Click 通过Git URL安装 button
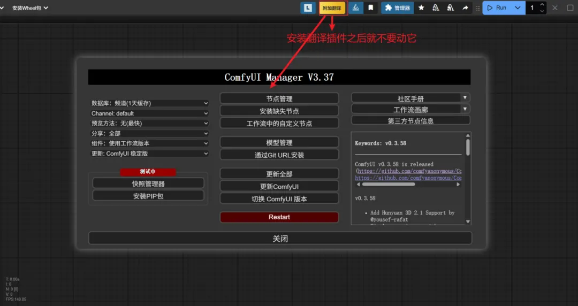 pos(279,155)
